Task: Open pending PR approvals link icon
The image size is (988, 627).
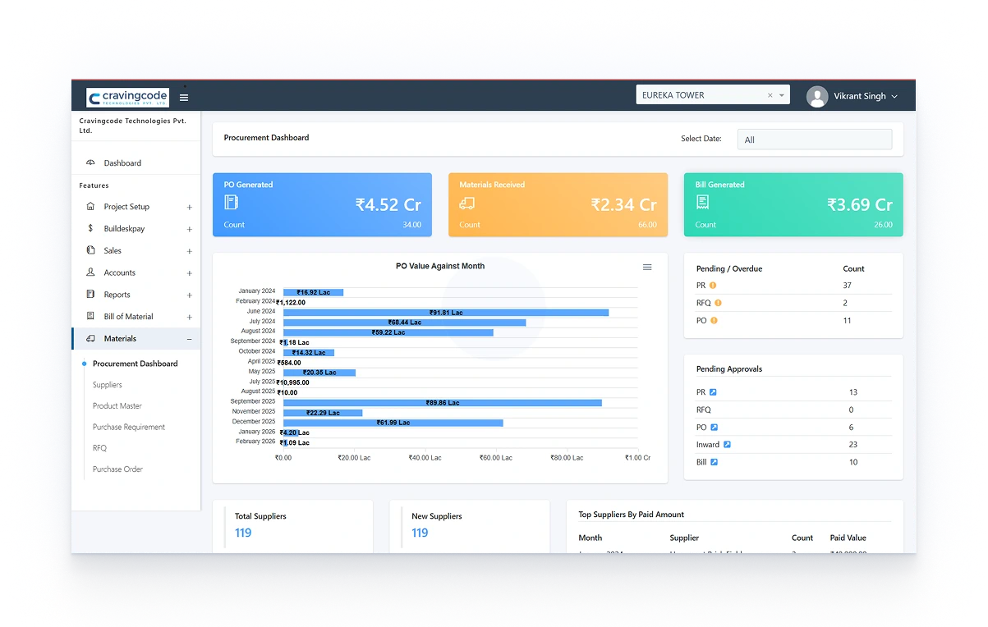Action: (713, 392)
